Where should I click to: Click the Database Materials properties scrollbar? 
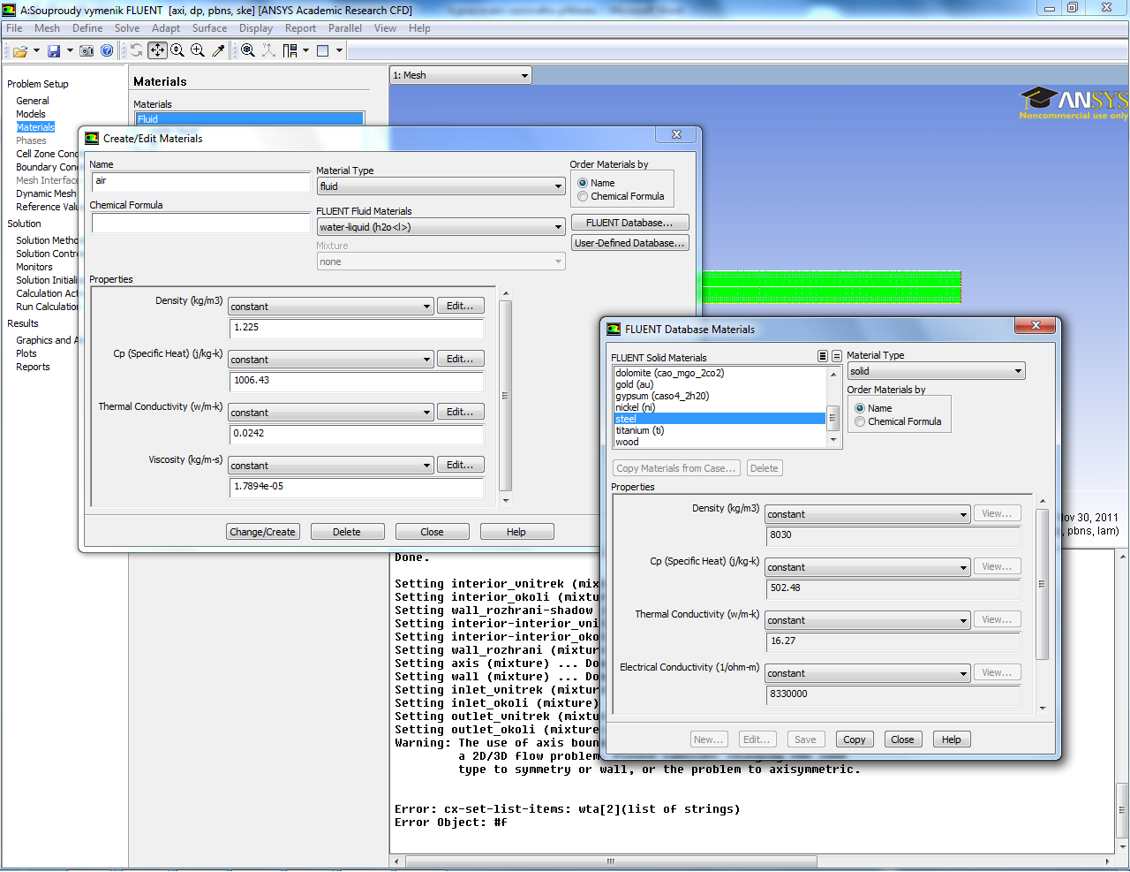coord(1043,604)
